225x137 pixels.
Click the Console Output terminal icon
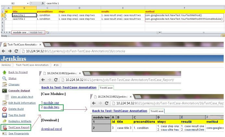pyautogui.click(x=4, y=91)
